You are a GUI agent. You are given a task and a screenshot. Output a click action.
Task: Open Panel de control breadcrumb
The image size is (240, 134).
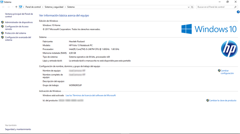coord(33,7)
